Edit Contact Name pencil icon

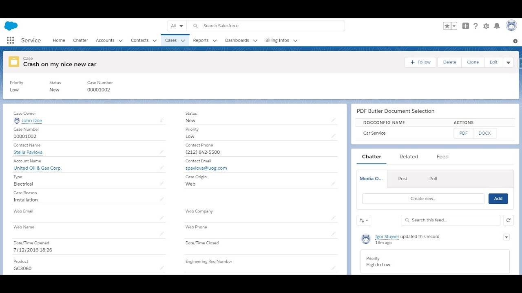click(161, 152)
